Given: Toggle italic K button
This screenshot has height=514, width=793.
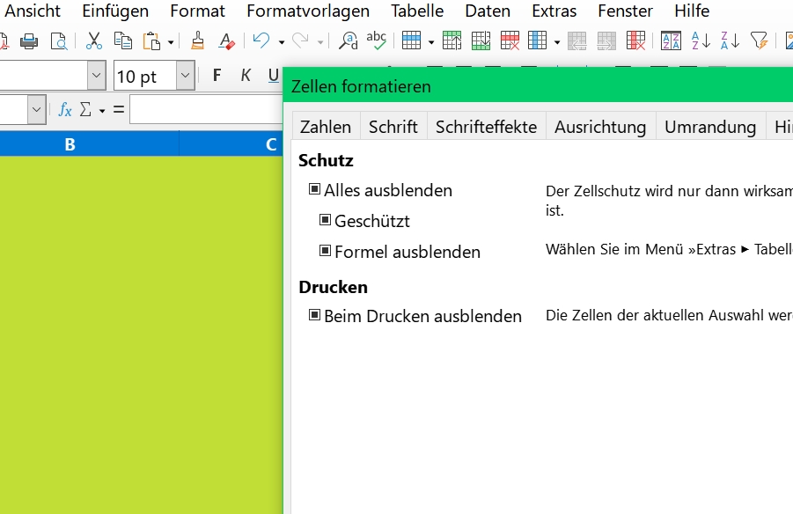Looking at the screenshot, I should [246, 76].
